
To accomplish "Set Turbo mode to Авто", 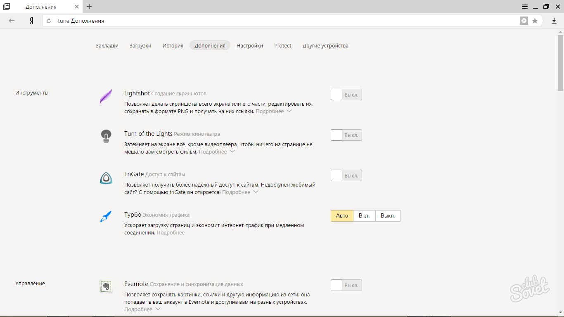I will (x=342, y=216).
